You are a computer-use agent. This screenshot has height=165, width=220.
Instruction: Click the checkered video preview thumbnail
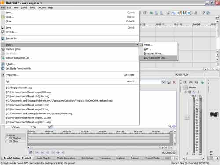click(x=214, y=114)
